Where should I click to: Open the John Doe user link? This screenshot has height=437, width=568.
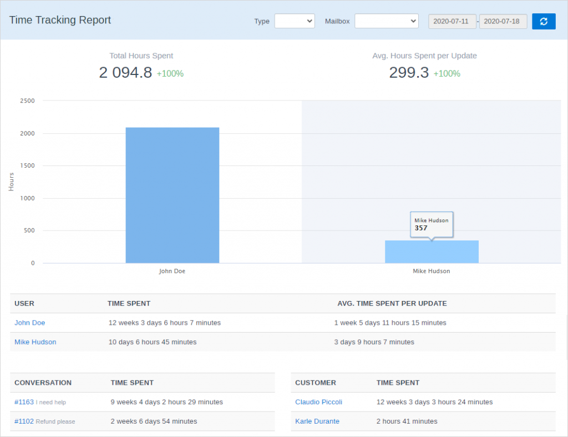[x=29, y=323]
